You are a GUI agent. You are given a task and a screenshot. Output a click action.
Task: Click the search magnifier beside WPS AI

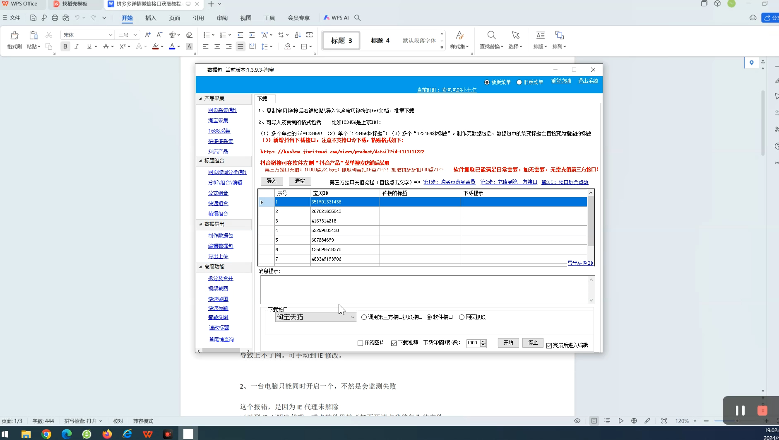click(x=358, y=18)
